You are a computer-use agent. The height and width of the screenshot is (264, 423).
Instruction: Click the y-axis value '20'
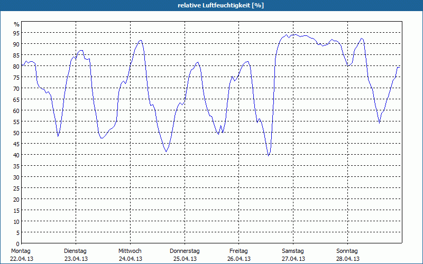pyautogui.click(x=16, y=200)
